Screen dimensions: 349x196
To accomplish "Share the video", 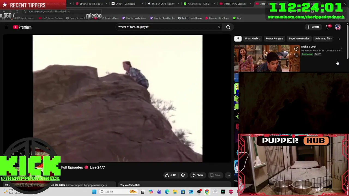I will (x=197, y=175).
